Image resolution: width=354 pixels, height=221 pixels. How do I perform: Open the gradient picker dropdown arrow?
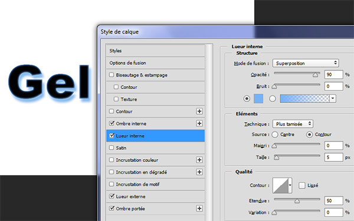point(333,98)
